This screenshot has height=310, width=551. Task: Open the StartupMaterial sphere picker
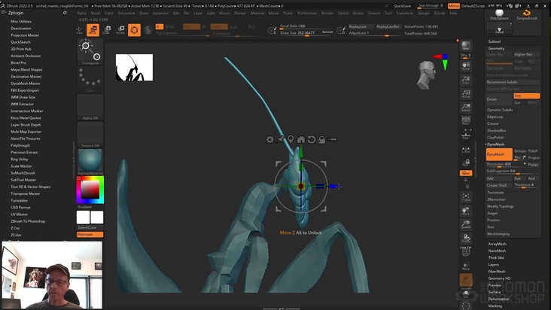90,161
